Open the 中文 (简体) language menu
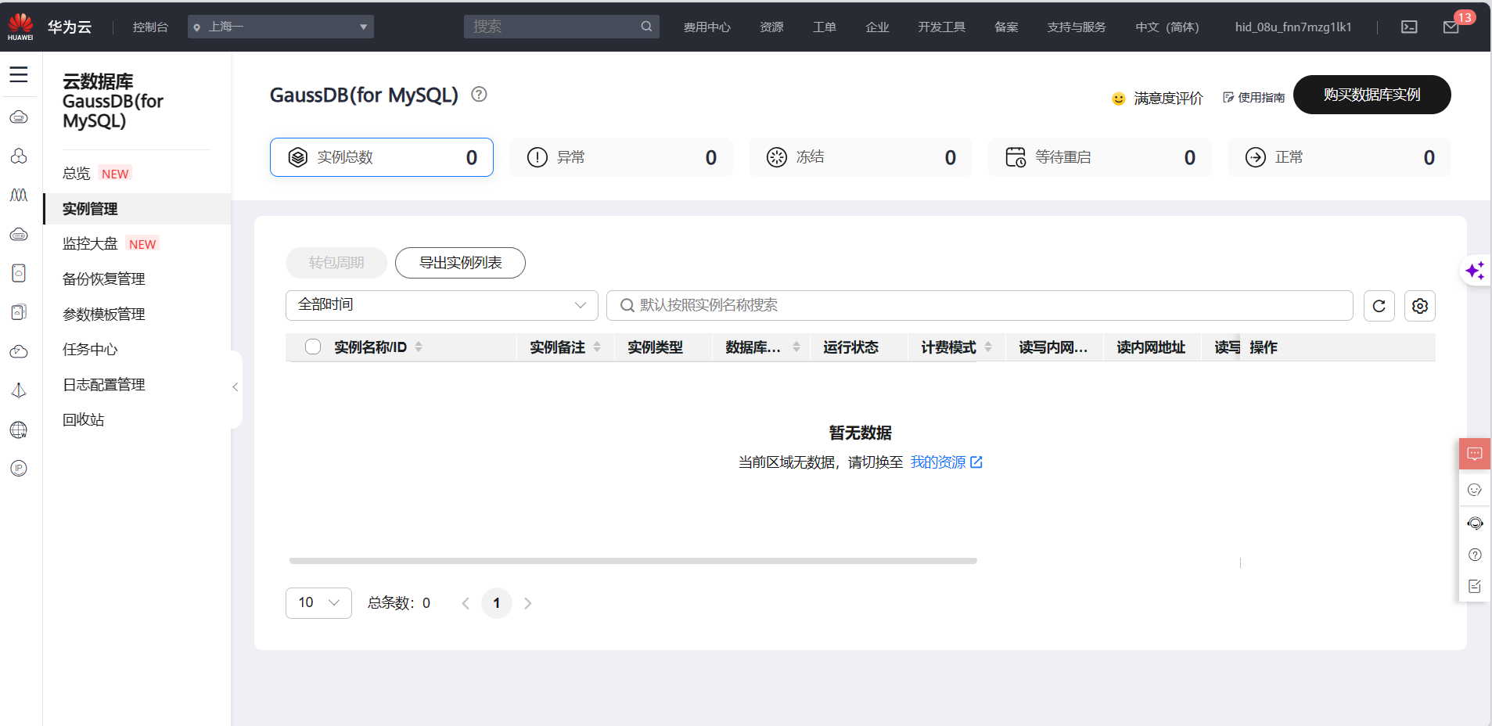 tap(1167, 27)
